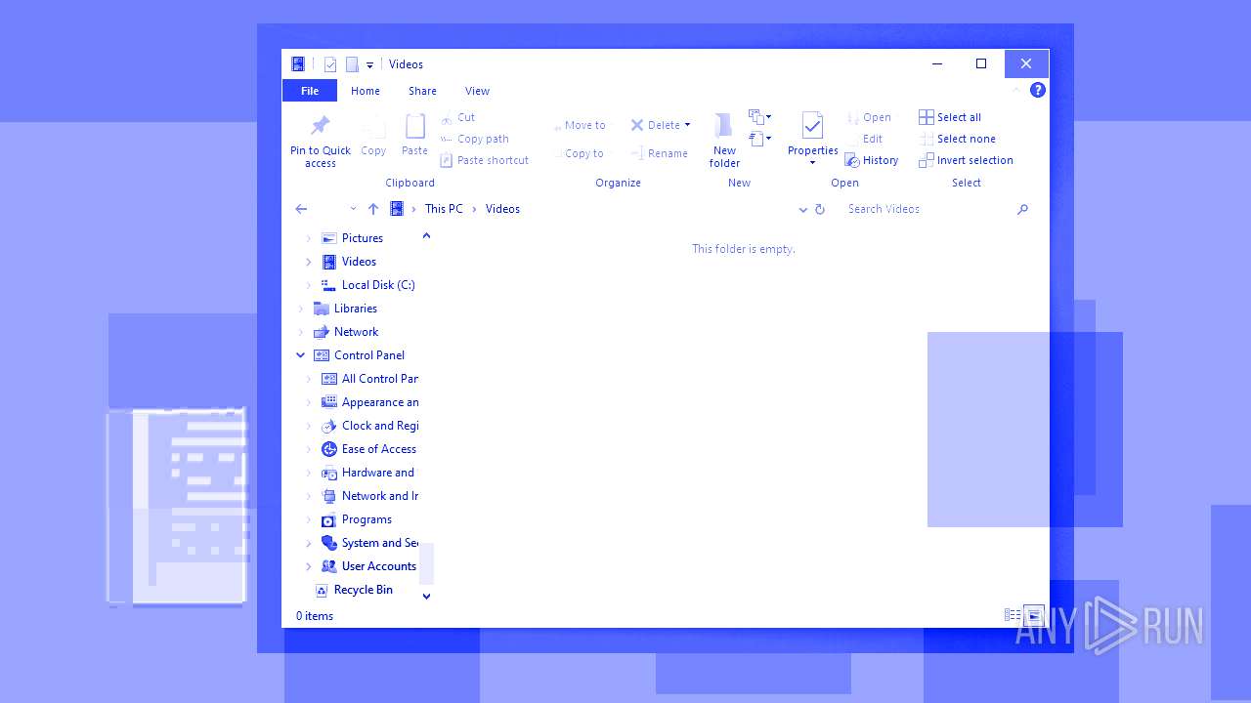
Task: Switch to the Home ribbon tab
Action: click(x=366, y=91)
